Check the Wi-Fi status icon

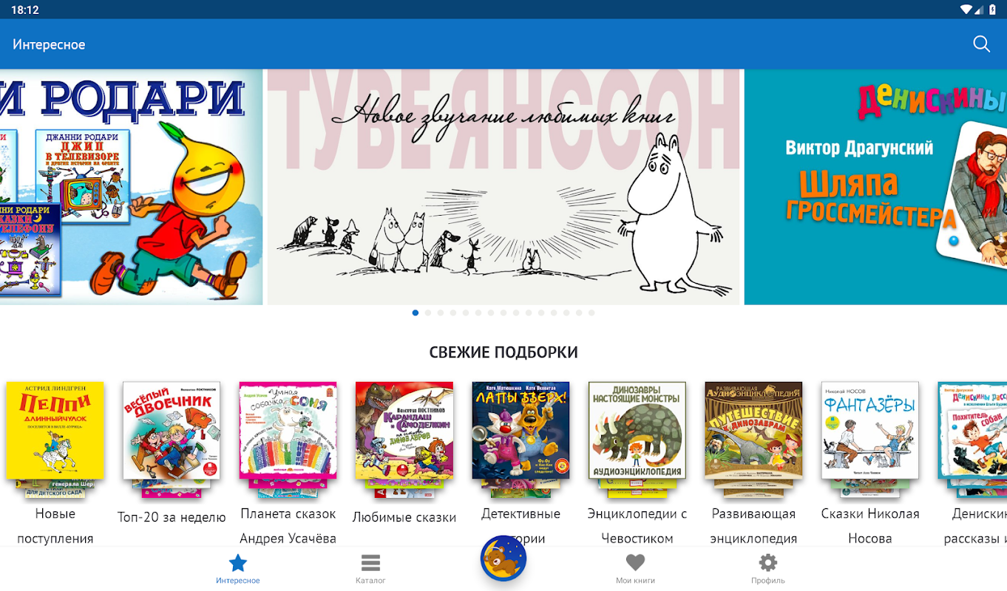(x=966, y=10)
